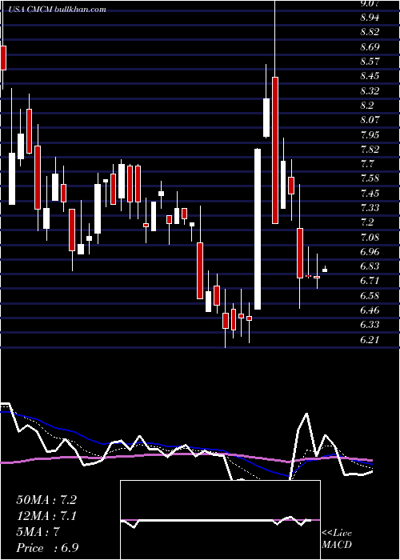Screen dimensions: 400x560
Task: Open the MACD inset chart box
Action: 220,520
